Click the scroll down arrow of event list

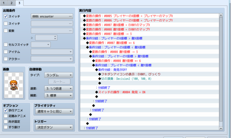[221, 128]
